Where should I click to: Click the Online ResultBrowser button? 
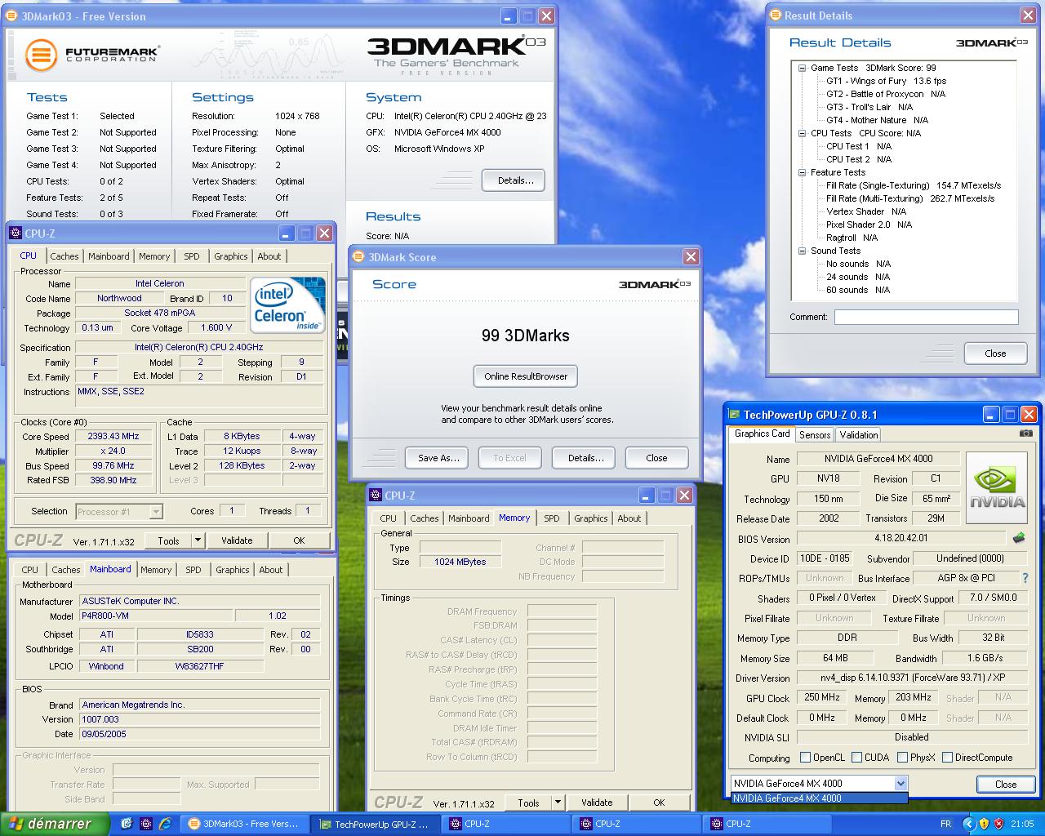526,376
